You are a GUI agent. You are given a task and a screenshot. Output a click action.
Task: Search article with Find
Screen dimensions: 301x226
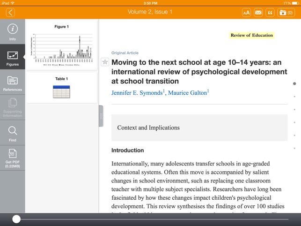point(12,133)
